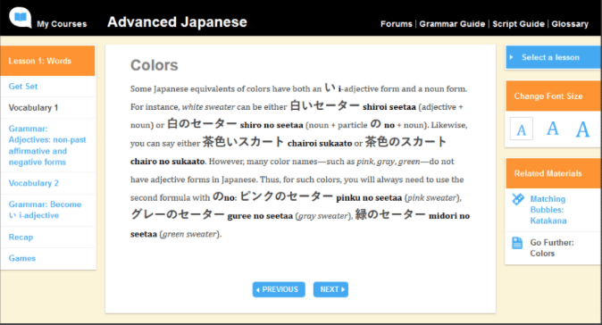Viewport: 602px width, 325px height.
Task: Open the Grammar Guide link
Action: (x=452, y=24)
